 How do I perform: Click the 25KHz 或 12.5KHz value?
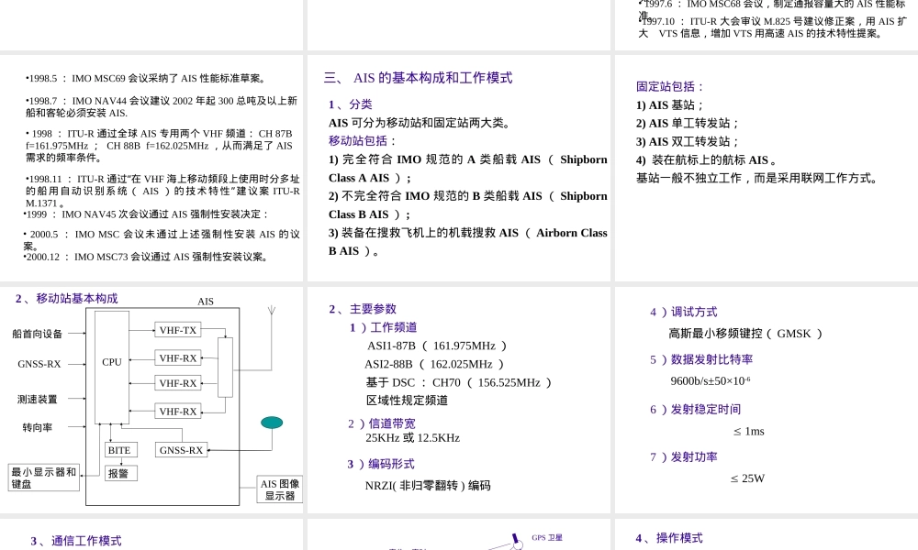413,438
